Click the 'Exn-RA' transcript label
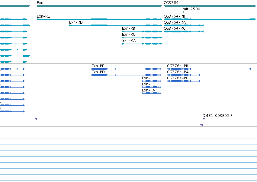This screenshot has height=182, width=257. click(129, 41)
